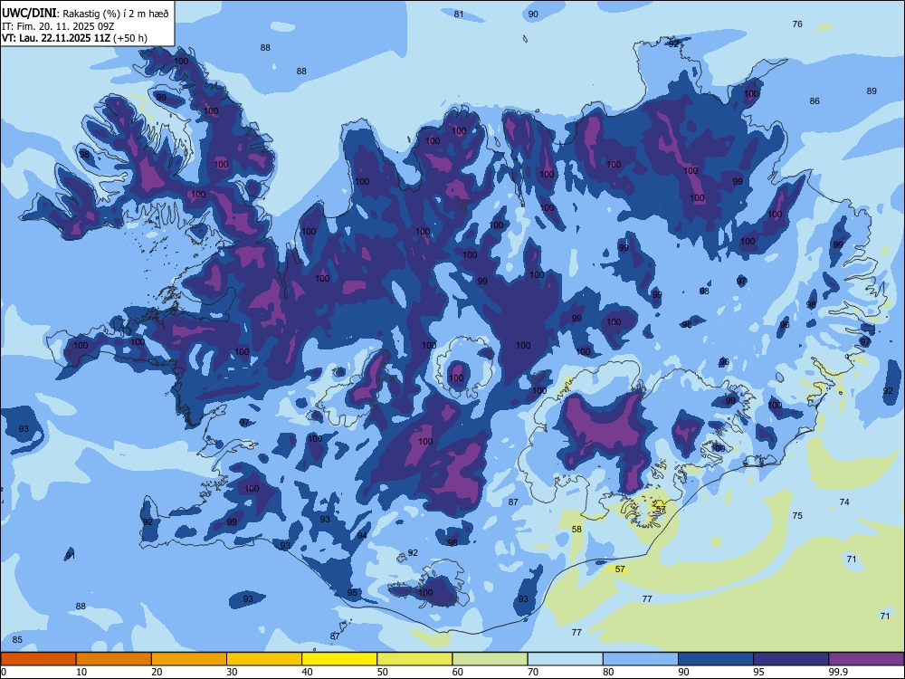Screen dimensions: 905x679
Task: Click the legend tick label '30'
Action: point(232,672)
